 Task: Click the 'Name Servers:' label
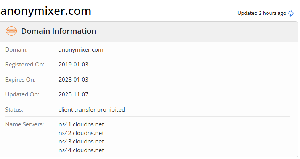(x=25, y=124)
